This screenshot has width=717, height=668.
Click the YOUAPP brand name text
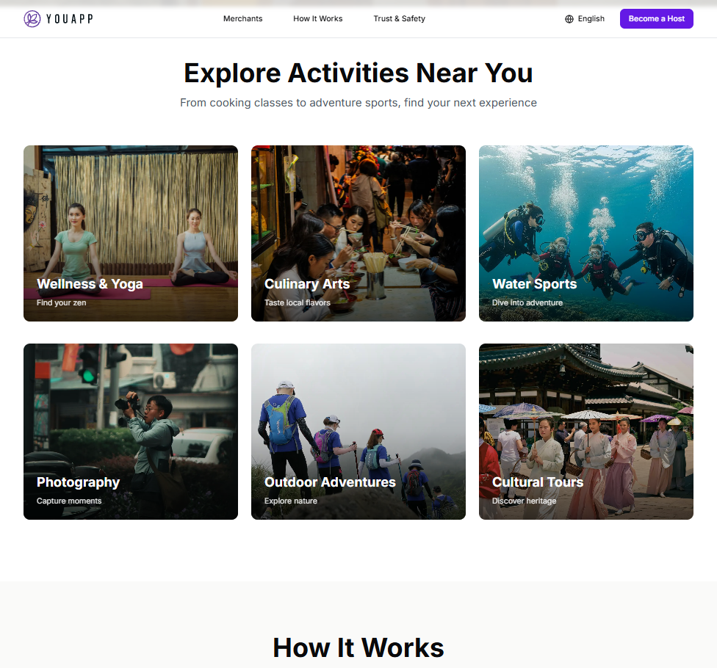[x=70, y=19]
